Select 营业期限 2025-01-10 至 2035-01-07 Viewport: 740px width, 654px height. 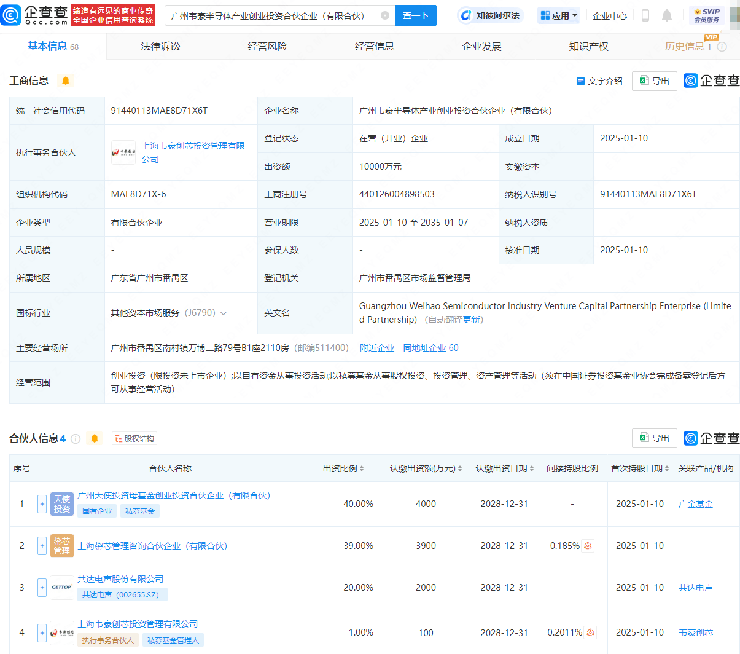pos(413,223)
